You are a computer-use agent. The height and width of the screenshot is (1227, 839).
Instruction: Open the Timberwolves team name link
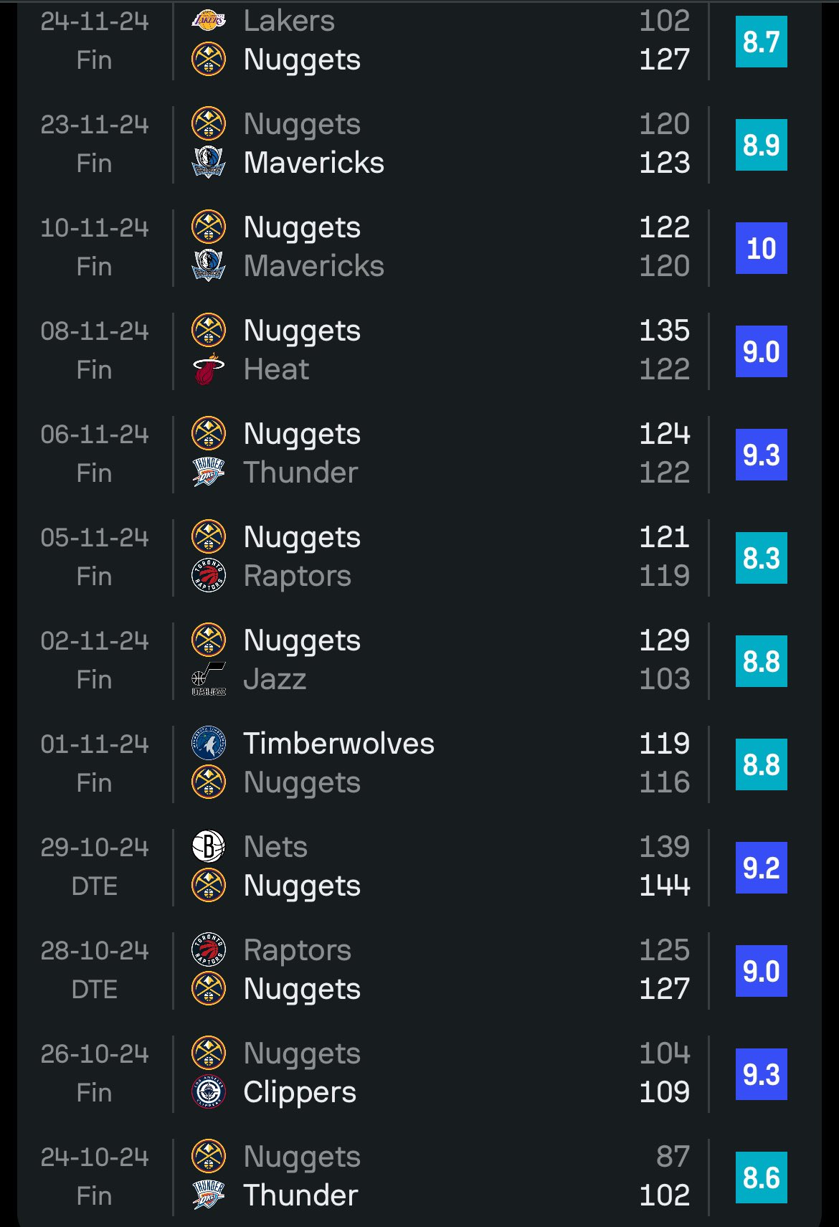(x=338, y=744)
